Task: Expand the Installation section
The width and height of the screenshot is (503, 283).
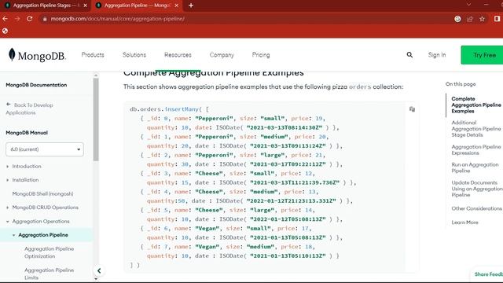Action: pos(25,180)
